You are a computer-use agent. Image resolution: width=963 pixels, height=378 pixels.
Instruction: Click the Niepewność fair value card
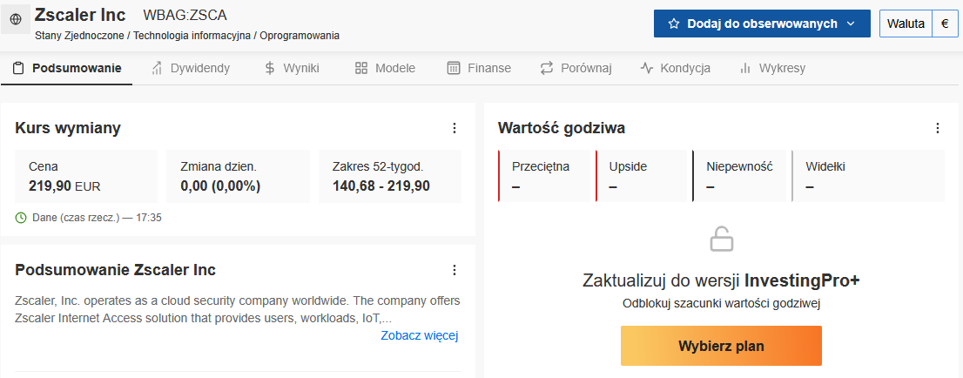point(739,177)
